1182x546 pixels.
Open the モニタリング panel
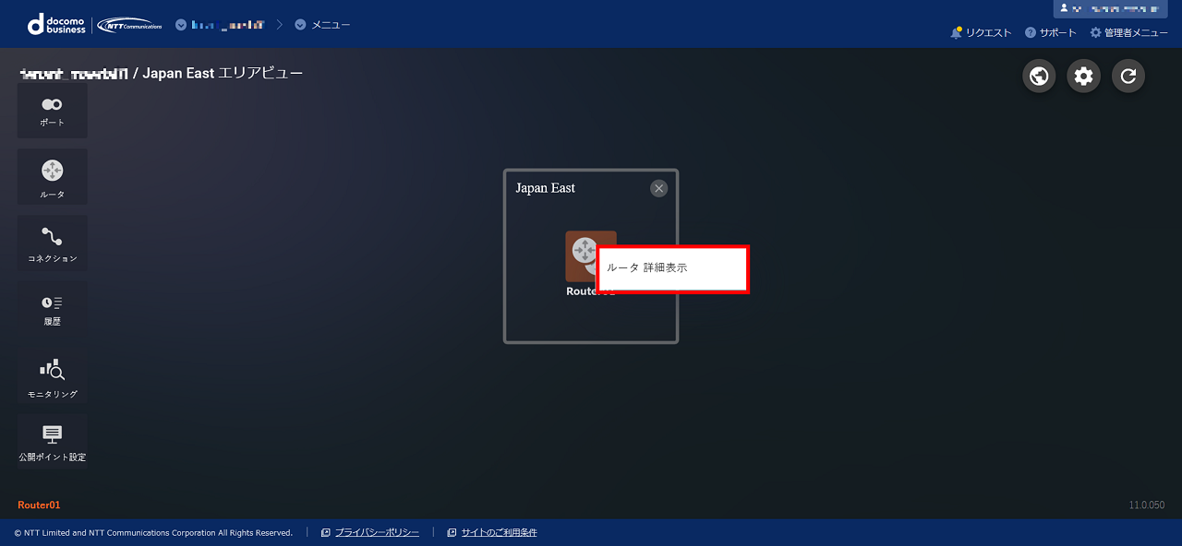53,376
